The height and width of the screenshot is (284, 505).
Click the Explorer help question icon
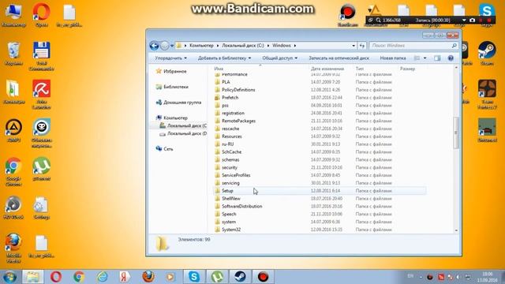click(x=451, y=58)
